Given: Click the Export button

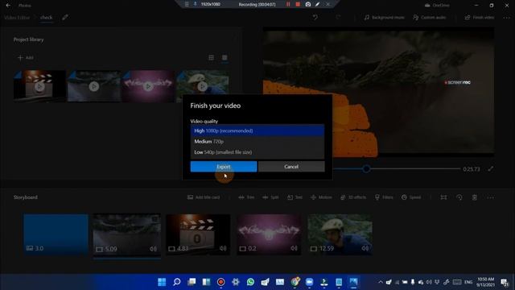Looking at the screenshot, I should 224,167.
